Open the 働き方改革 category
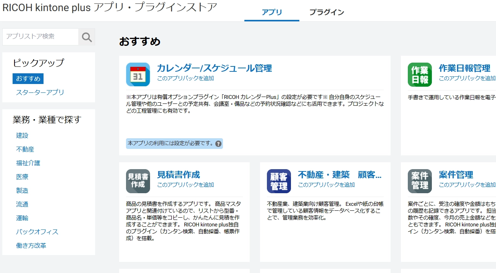This screenshot has width=496, height=273. pos(31,246)
